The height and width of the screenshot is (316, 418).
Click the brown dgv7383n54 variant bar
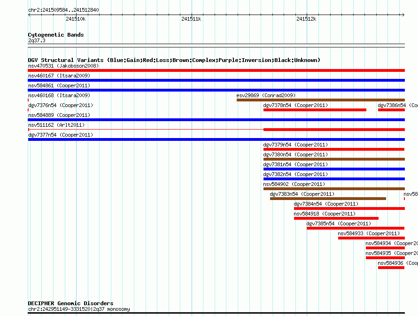[328, 199]
